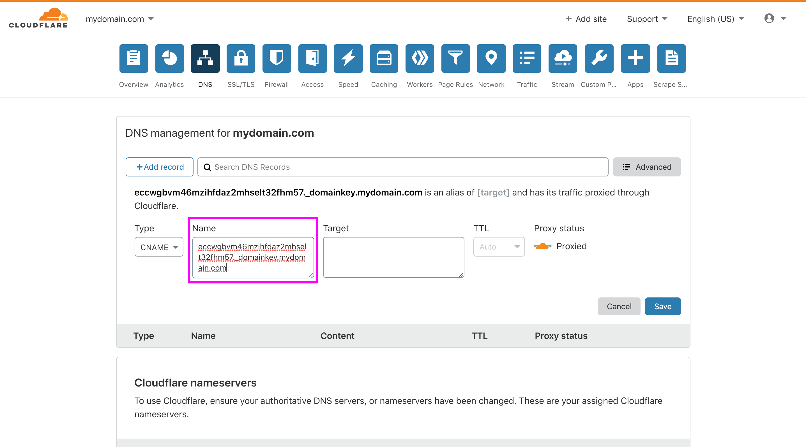Click the Page Rules funnel icon
Screen dimensions: 806x447
(455, 59)
